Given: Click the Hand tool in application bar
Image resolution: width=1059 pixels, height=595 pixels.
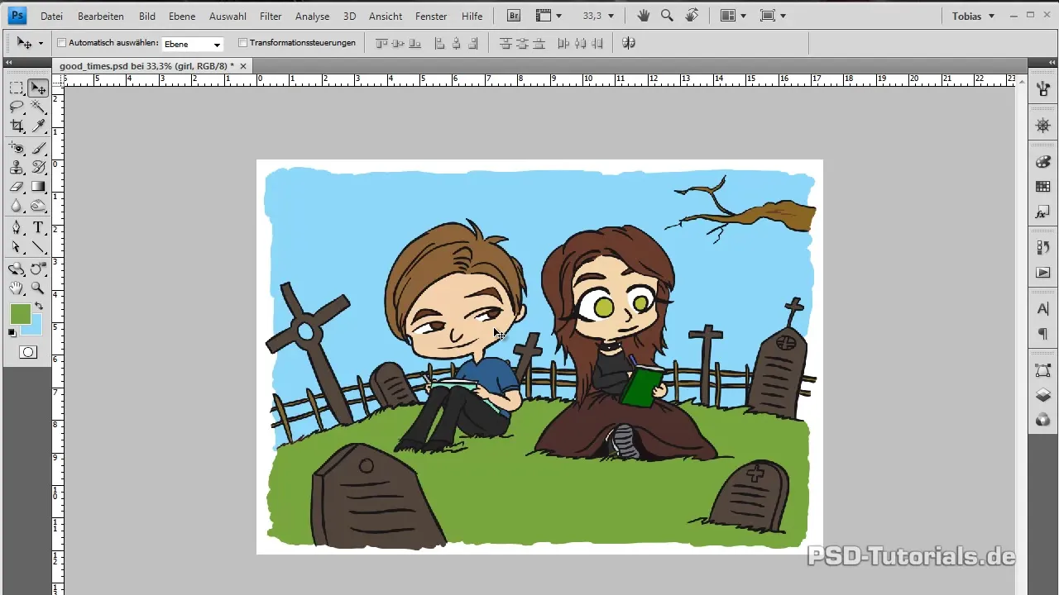Looking at the screenshot, I should (645, 16).
